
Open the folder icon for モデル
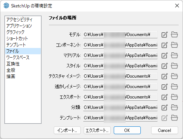click(x=174, y=35)
